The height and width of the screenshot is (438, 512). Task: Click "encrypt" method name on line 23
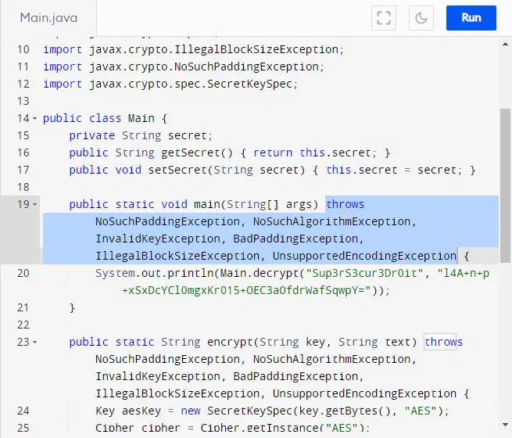tap(230, 343)
